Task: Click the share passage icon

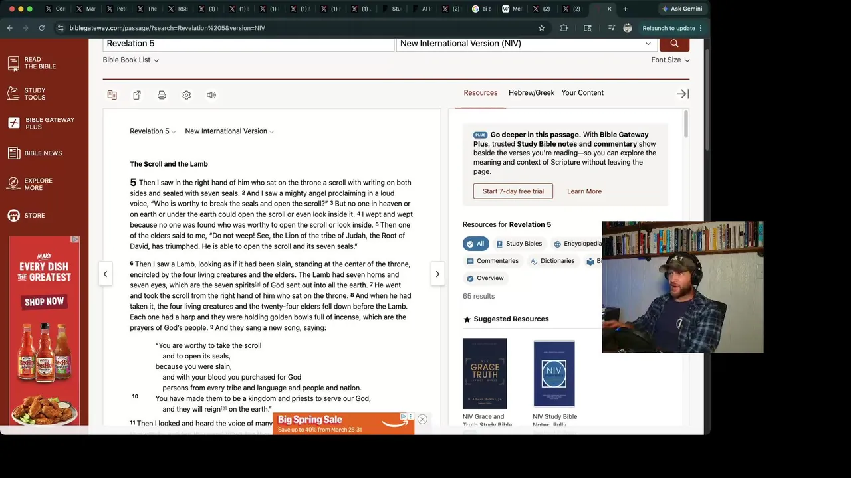Action: (x=137, y=95)
